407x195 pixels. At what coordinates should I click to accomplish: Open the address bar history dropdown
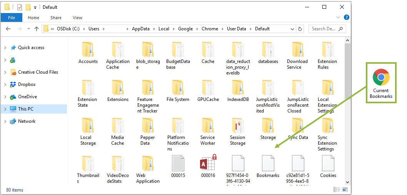(292, 29)
